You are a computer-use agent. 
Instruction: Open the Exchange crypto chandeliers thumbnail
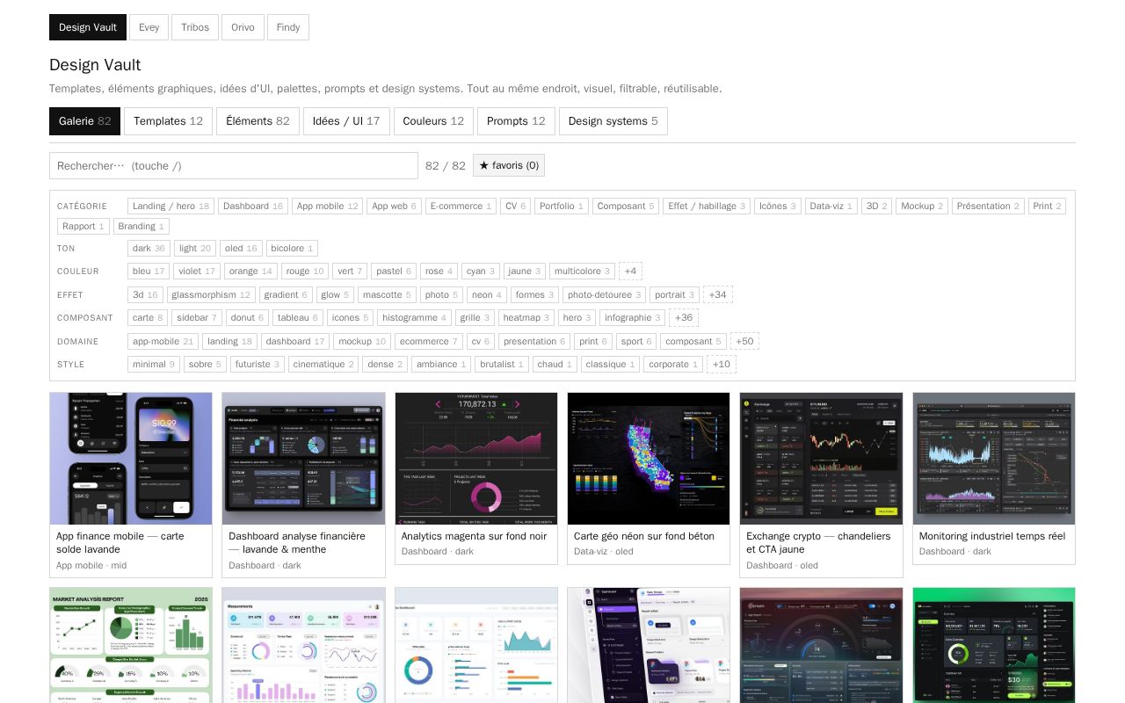point(821,459)
